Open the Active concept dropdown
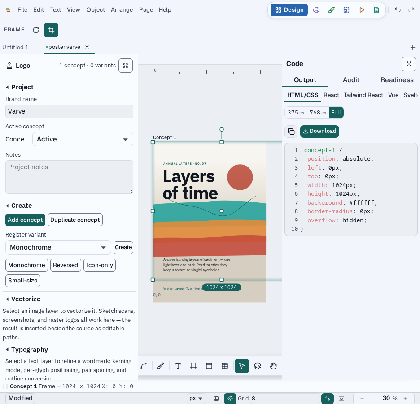The width and height of the screenshot is (420, 404). pyautogui.click(x=83, y=139)
